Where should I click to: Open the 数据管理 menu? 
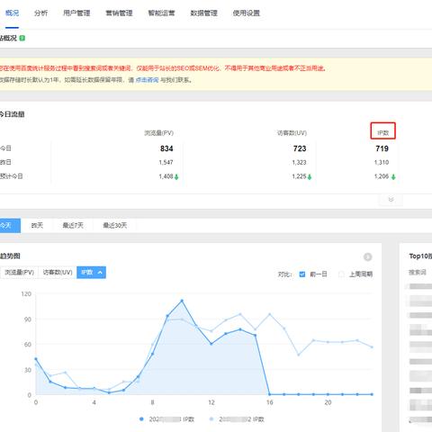[x=203, y=13]
